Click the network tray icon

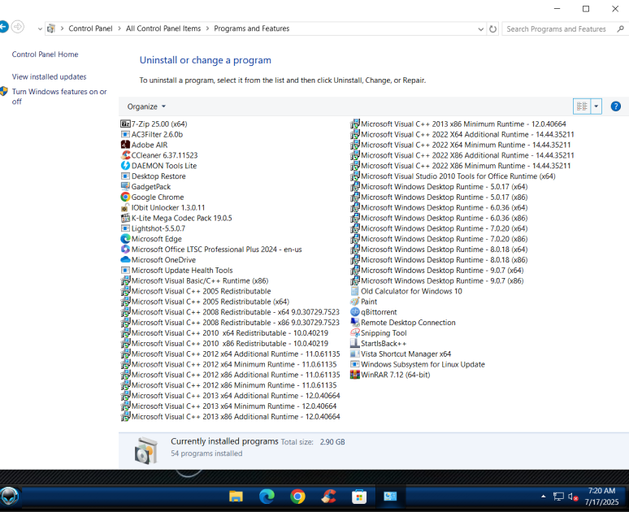(x=558, y=497)
